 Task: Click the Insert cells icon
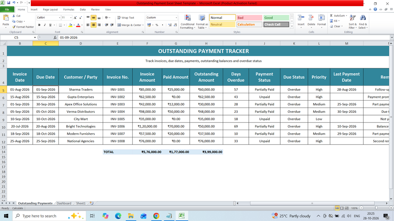(x=301, y=18)
